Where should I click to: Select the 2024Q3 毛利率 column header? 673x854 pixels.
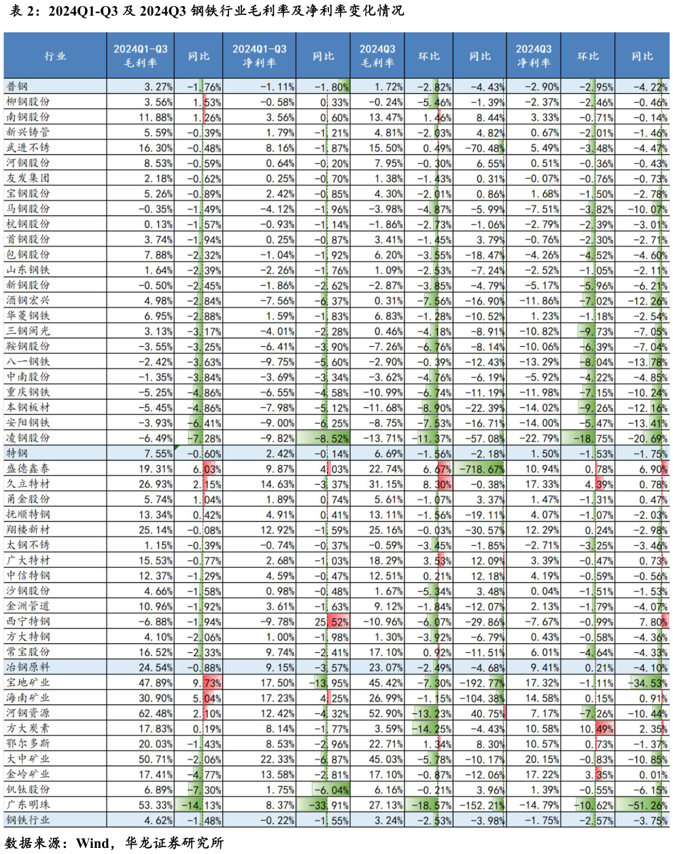coord(377,56)
